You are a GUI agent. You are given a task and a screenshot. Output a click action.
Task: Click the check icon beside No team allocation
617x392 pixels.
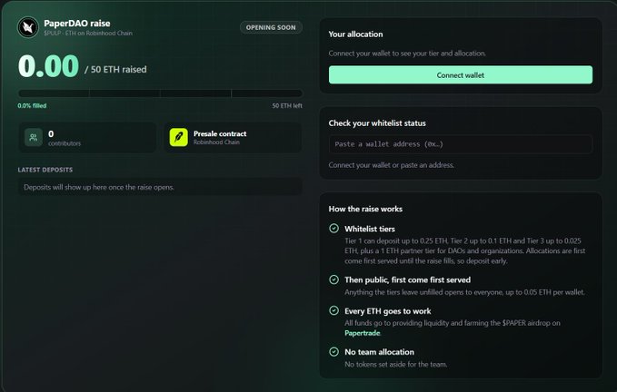pos(333,351)
